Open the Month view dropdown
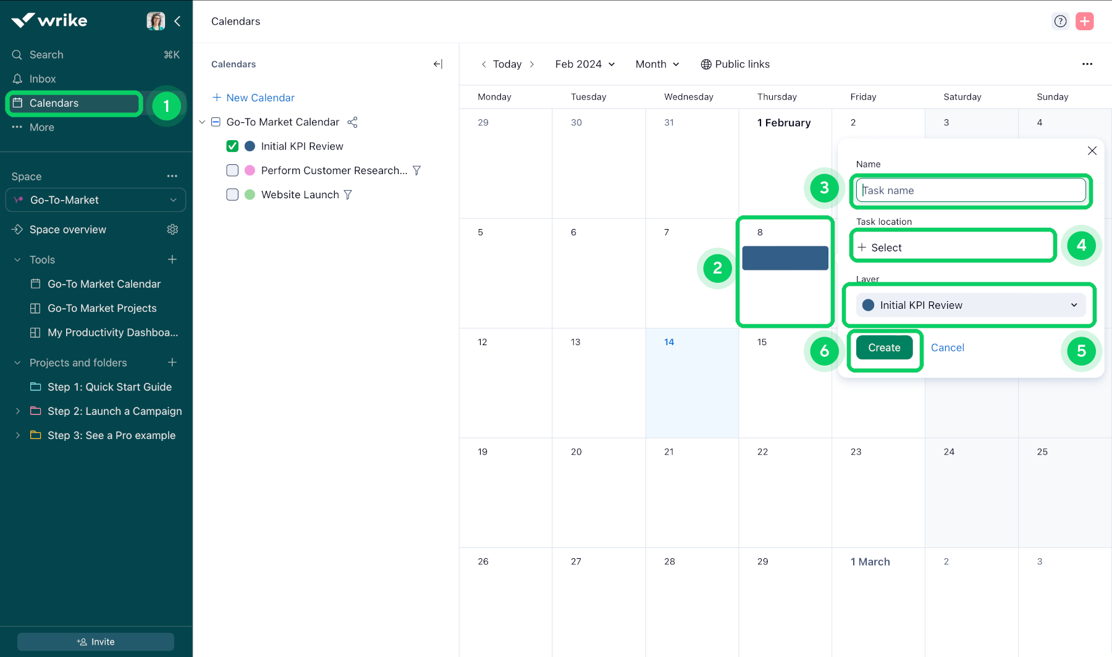Viewport: 1112px width, 657px height. point(657,64)
